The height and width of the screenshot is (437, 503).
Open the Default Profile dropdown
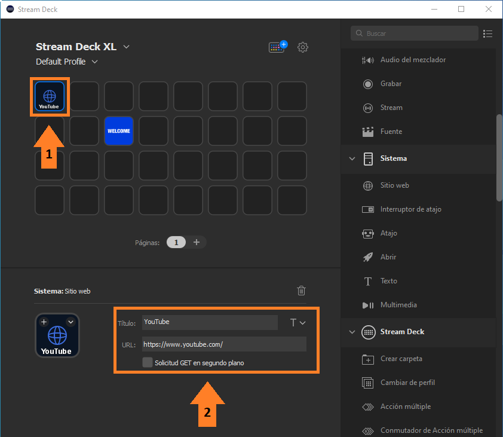tap(94, 62)
